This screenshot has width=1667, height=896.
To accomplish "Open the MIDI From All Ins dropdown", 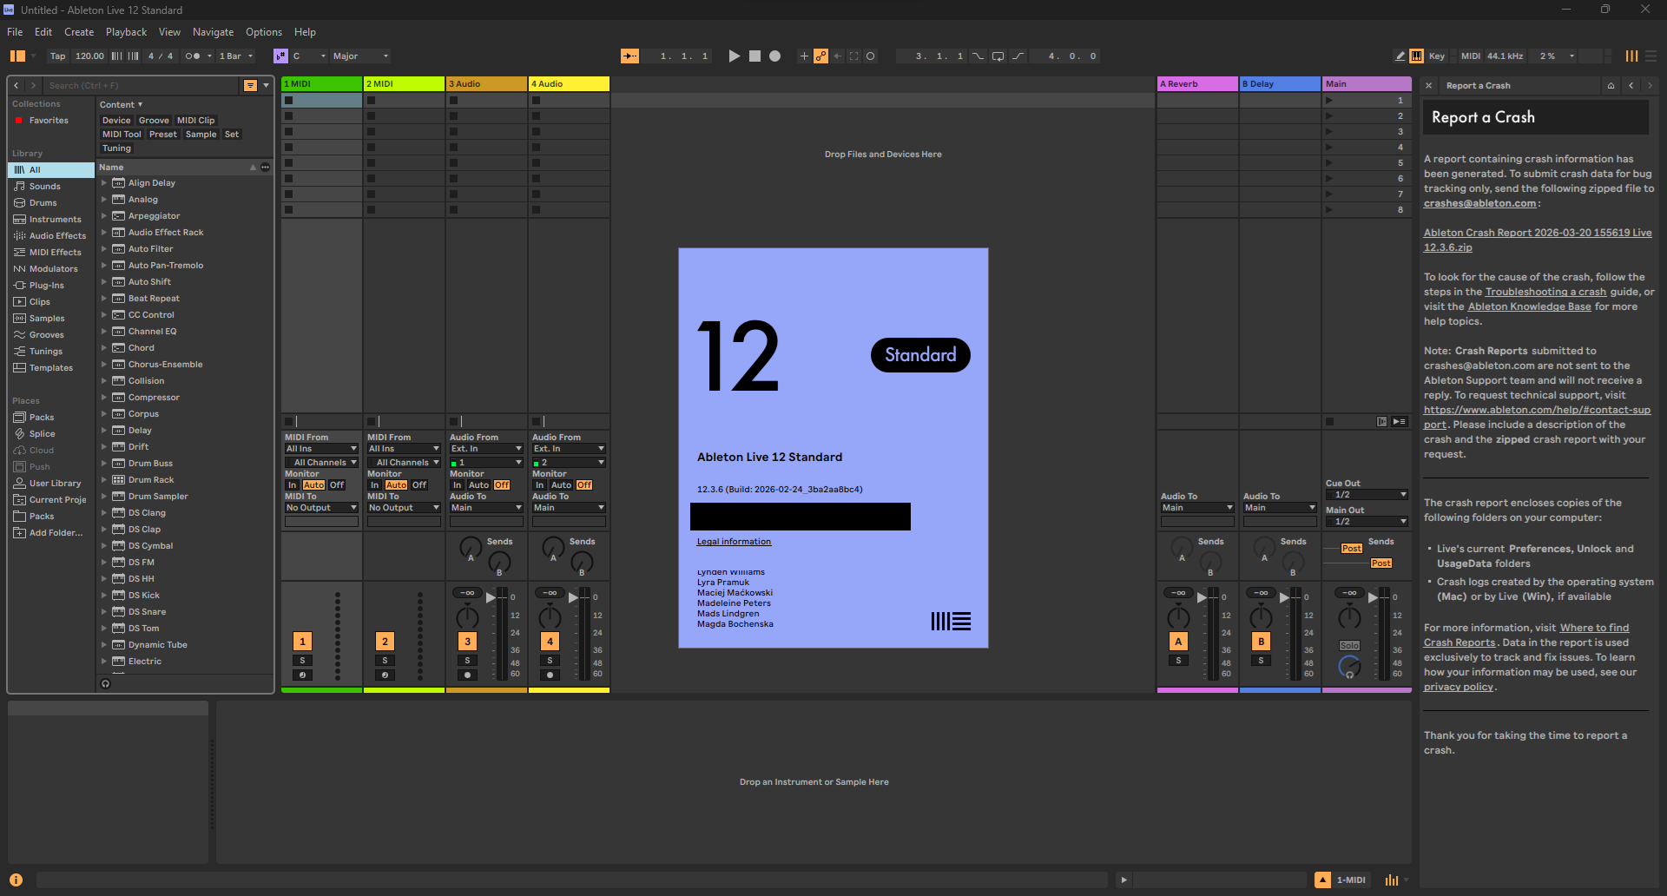I will (320, 448).
